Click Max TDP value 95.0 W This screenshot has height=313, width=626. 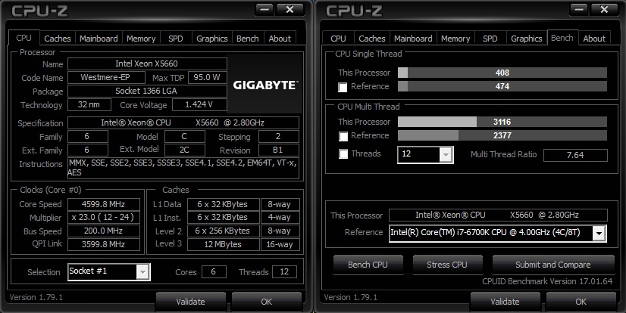207,77
